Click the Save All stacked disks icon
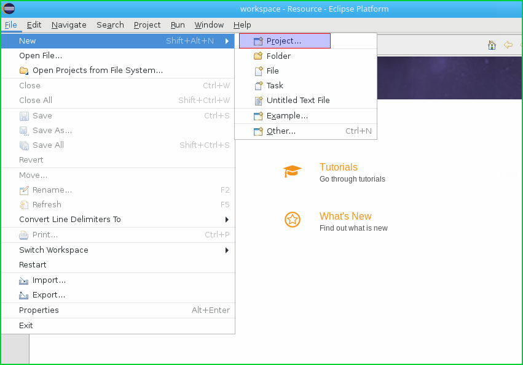 point(24,145)
